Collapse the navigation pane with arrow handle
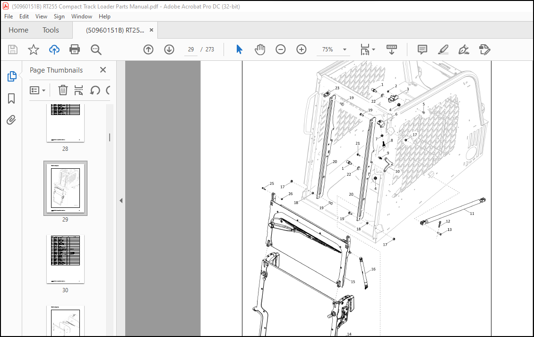This screenshot has width=534, height=337. pos(121,200)
